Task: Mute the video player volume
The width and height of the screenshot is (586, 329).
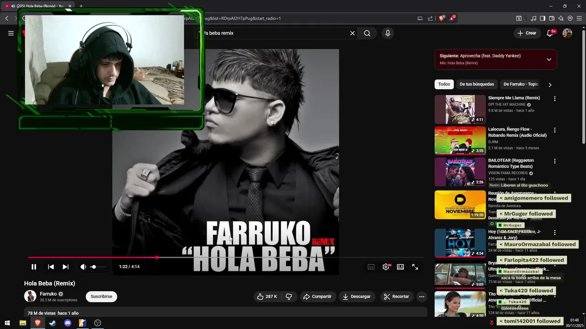Action: [83, 267]
